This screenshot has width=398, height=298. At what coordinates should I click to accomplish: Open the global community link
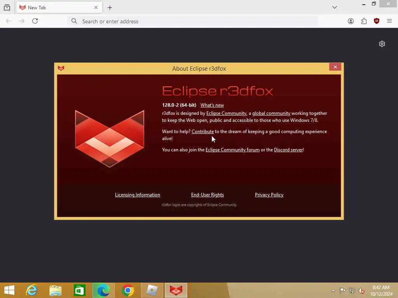tap(271, 113)
